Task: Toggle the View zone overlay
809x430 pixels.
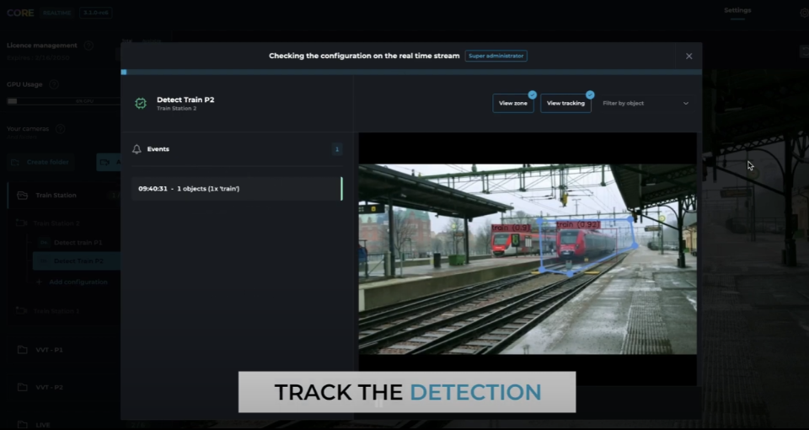Action: 512,103
